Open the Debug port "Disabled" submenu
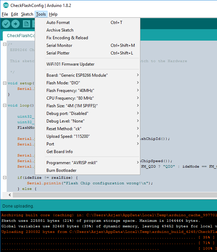 pos(87,113)
